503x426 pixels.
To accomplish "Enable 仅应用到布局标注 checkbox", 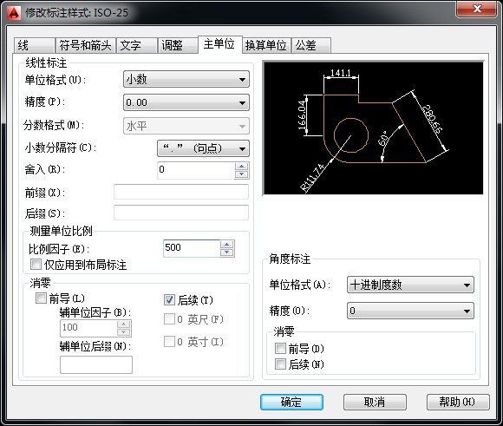I will point(36,265).
